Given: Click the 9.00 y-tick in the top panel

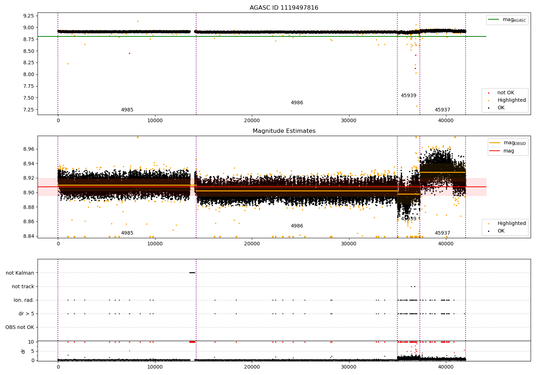Looking at the screenshot, I should 29,27.
